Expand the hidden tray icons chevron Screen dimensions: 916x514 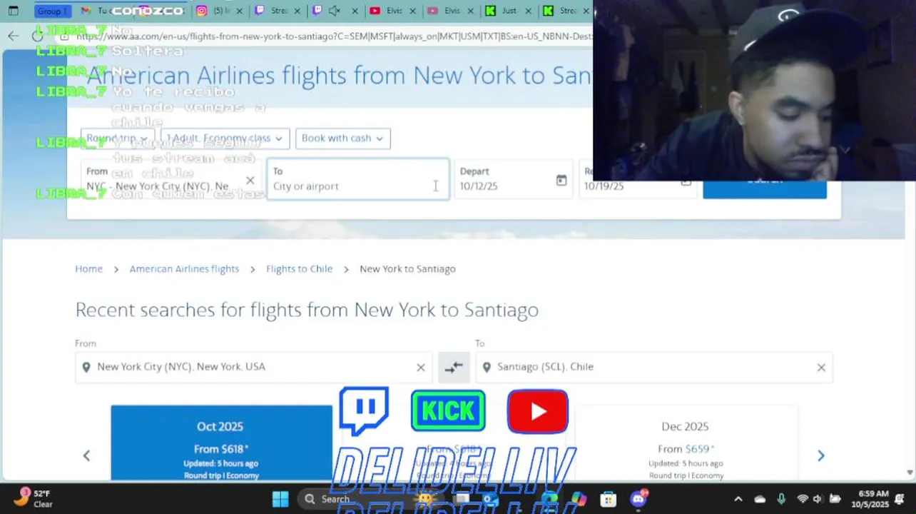click(738, 499)
